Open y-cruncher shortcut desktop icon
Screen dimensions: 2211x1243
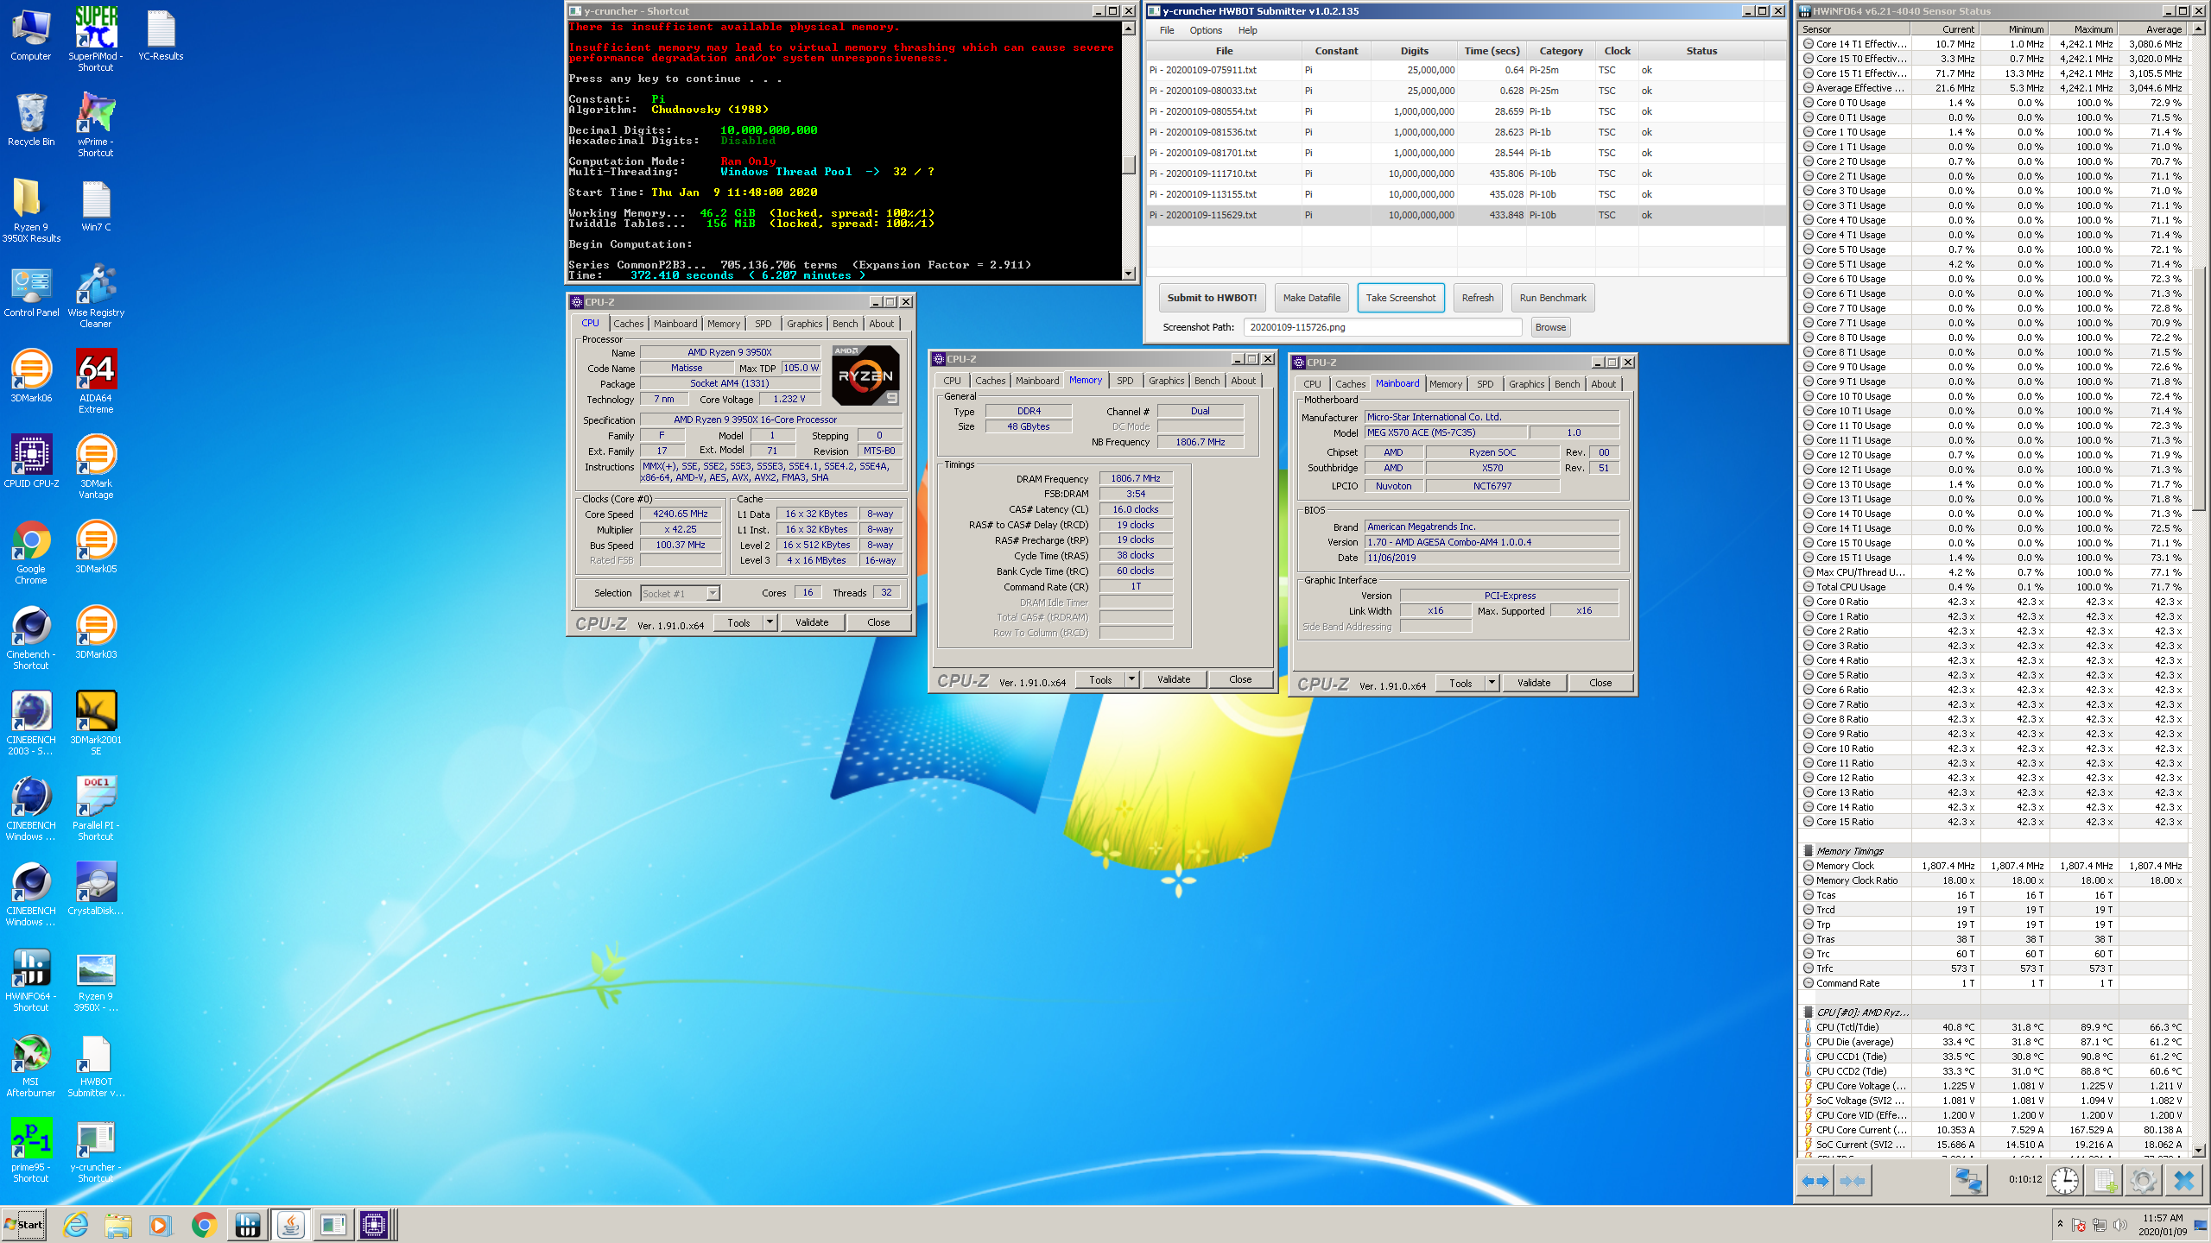(x=96, y=1151)
